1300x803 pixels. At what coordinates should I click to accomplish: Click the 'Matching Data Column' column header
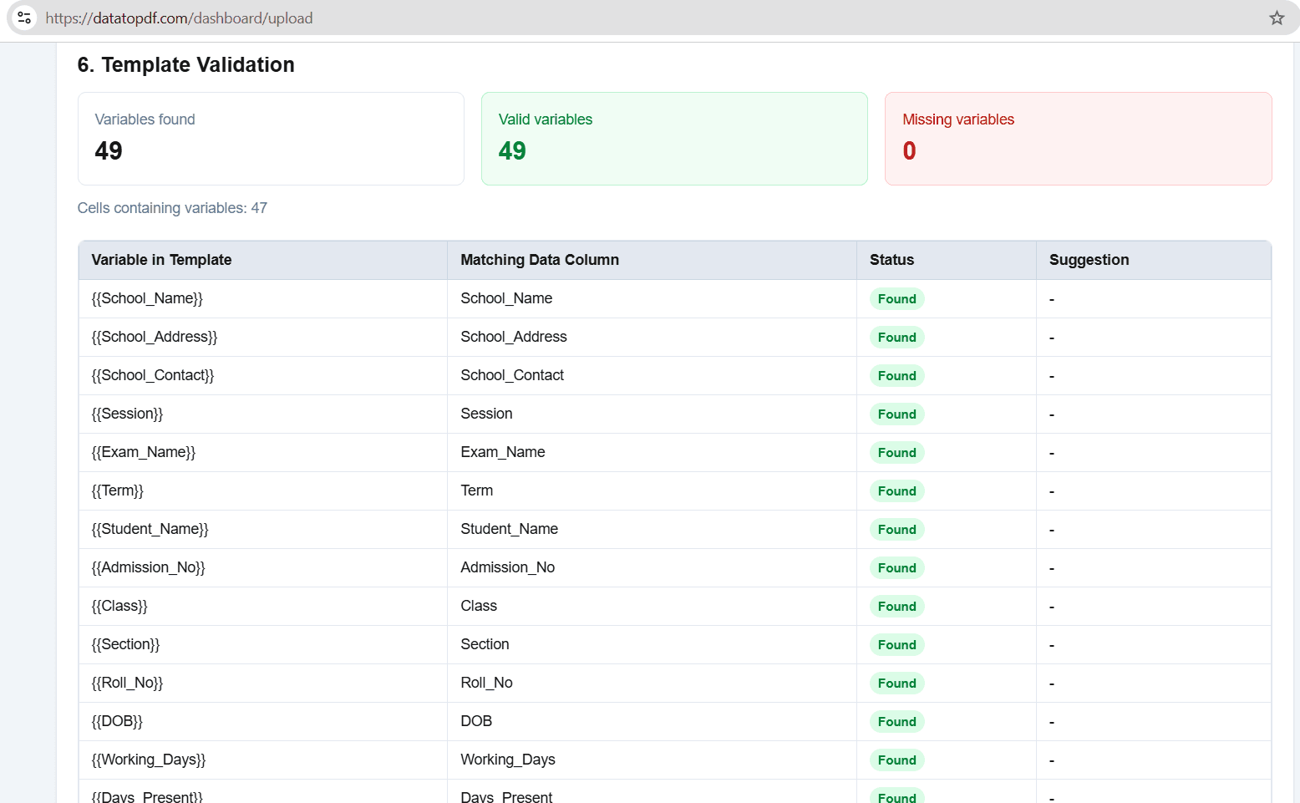click(652, 260)
